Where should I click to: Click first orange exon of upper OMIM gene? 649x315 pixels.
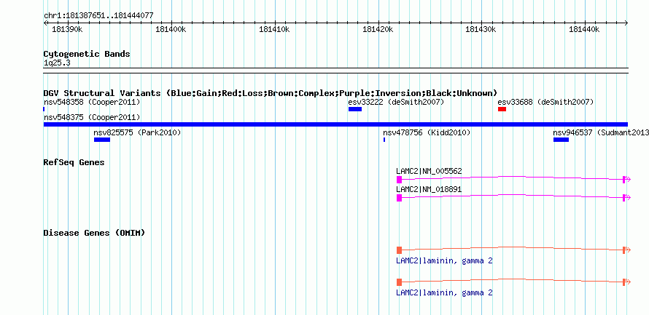tap(399, 250)
